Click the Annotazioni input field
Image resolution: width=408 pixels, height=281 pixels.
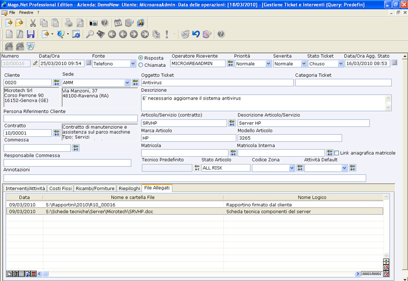click(x=185, y=178)
